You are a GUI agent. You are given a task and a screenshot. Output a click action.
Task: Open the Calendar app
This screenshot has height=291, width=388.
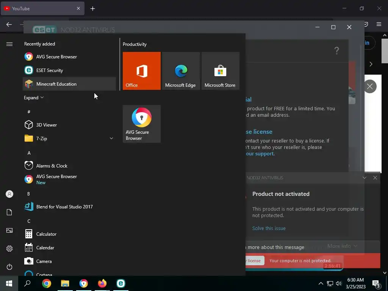click(69, 247)
